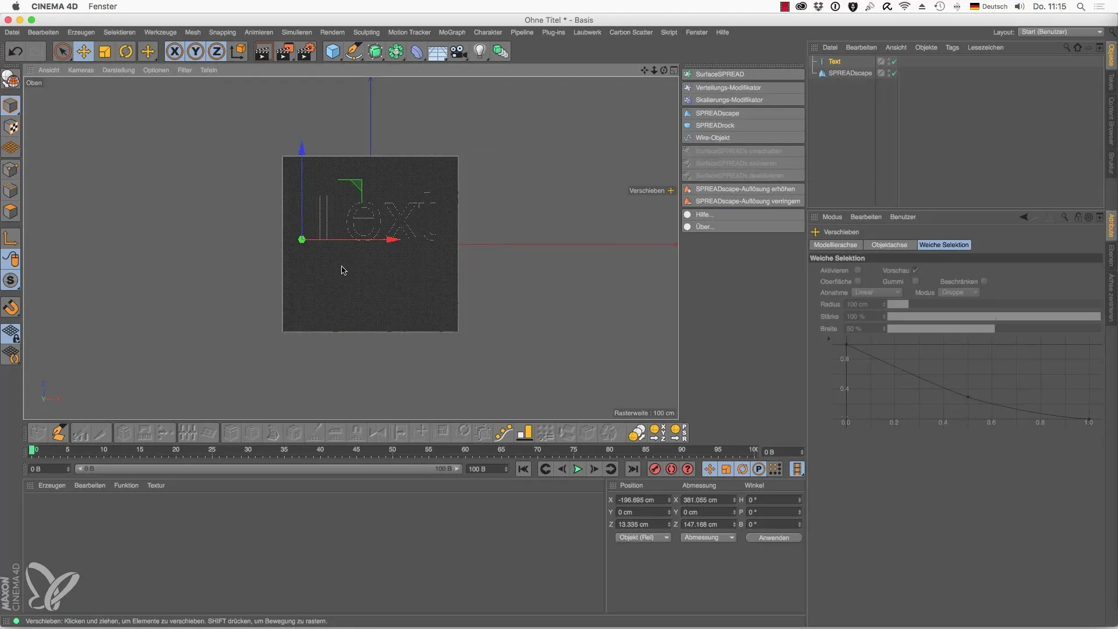Click SPREADrock button
Image resolution: width=1118 pixels, height=629 pixels.
[x=744, y=126]
